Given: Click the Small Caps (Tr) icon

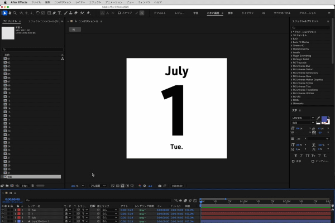Looking at the screenshot, I should click(313, 156).
